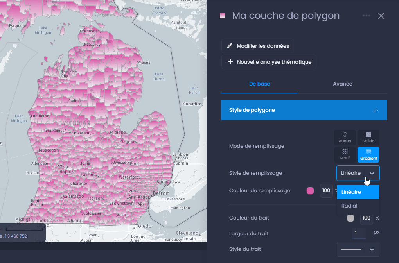Click the Ludington label on the map

click(40, 116)
